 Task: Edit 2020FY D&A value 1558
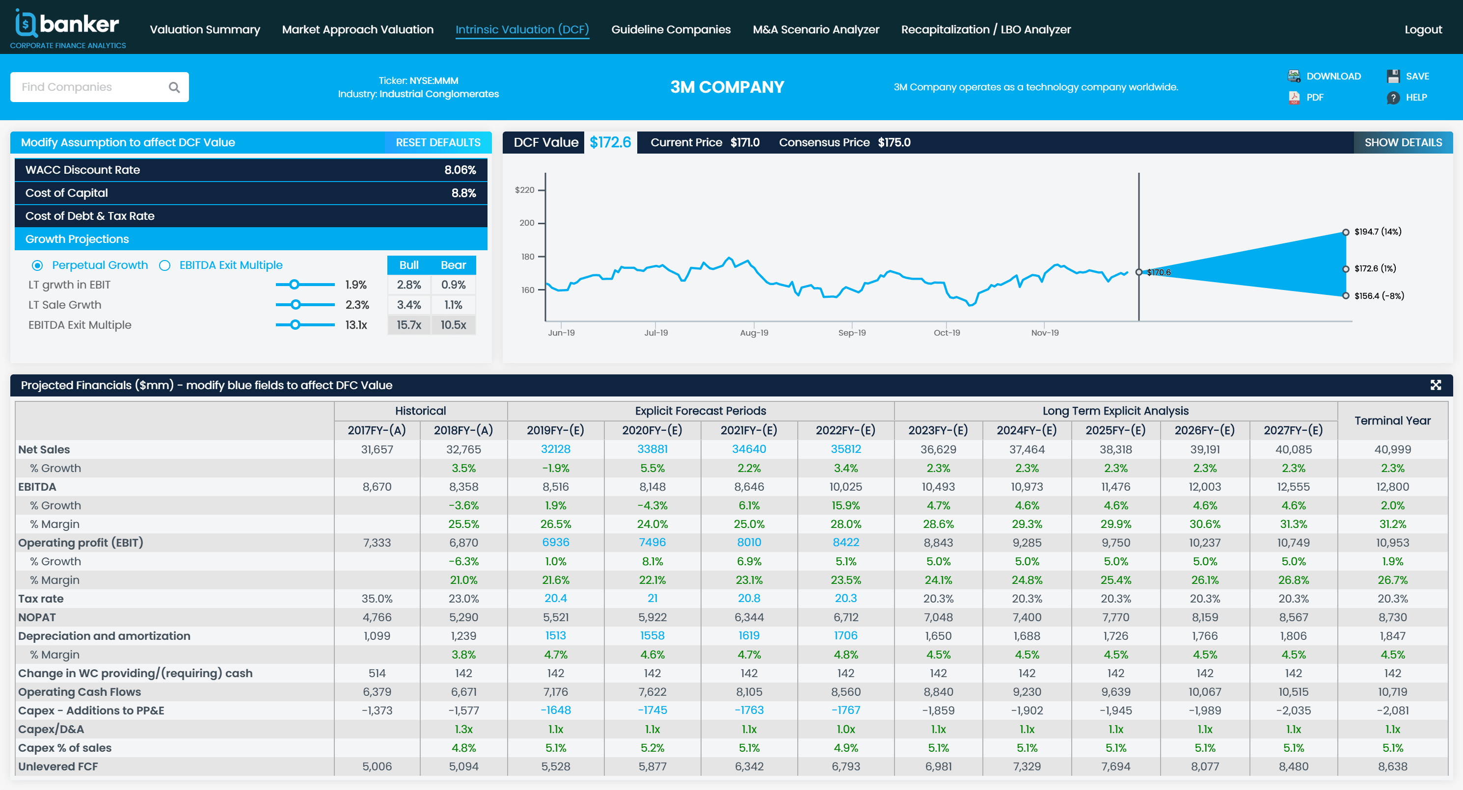(652, 635)
